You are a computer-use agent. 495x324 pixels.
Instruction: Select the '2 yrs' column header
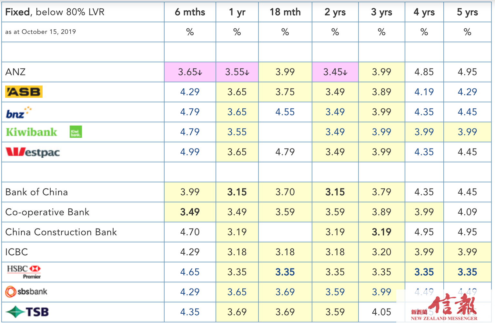[x=335, y=12]
